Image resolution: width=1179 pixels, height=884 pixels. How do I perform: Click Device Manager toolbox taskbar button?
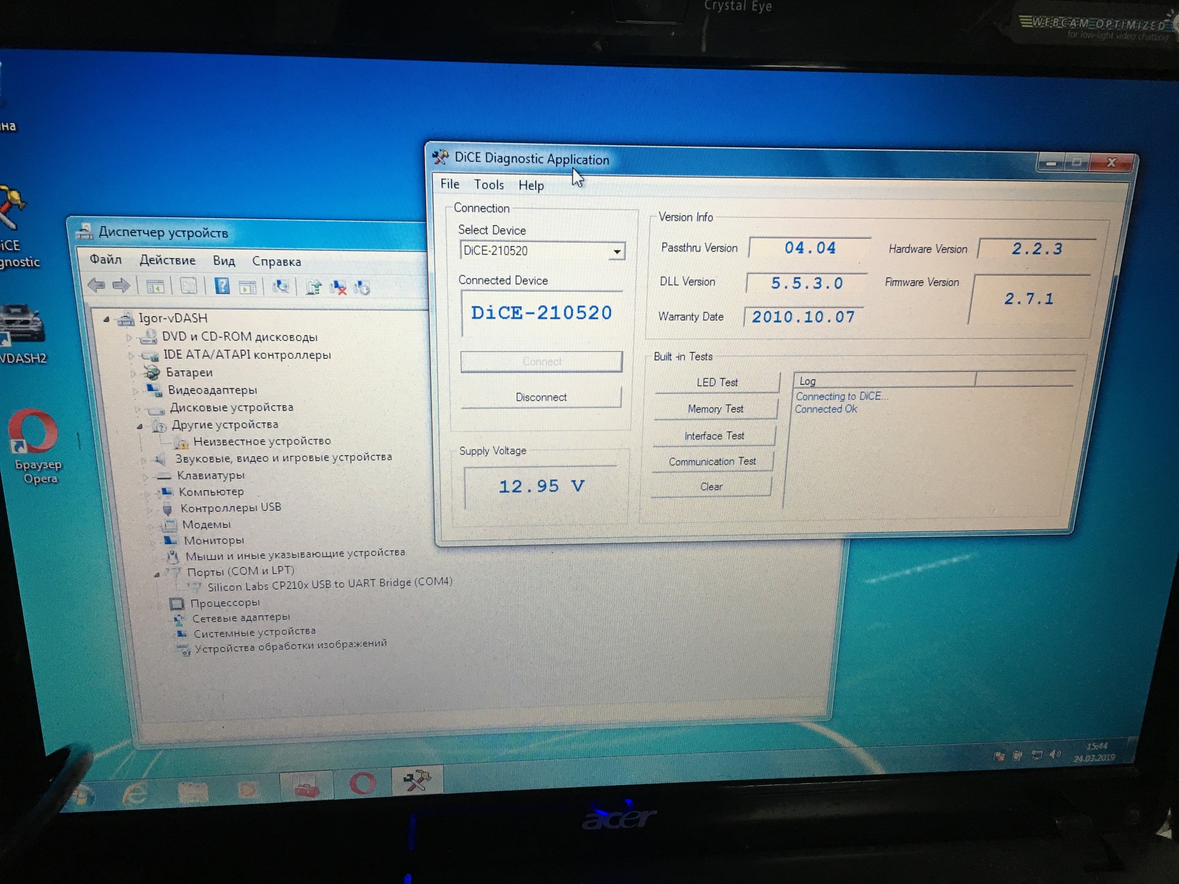pos(307,786)
